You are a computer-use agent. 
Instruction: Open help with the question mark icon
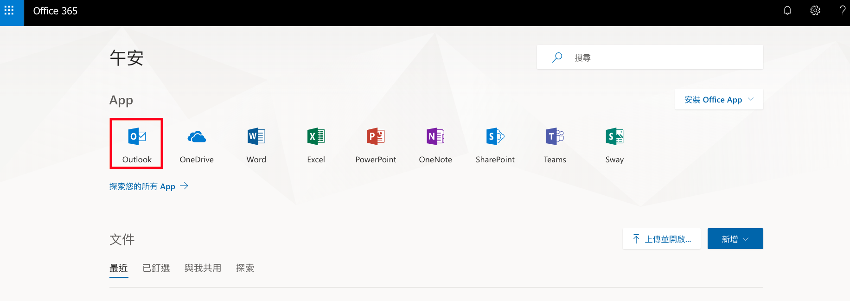coord(842,11)
